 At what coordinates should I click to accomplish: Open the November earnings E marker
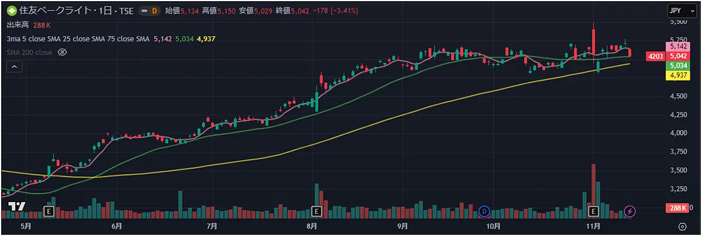pos(594,210)
